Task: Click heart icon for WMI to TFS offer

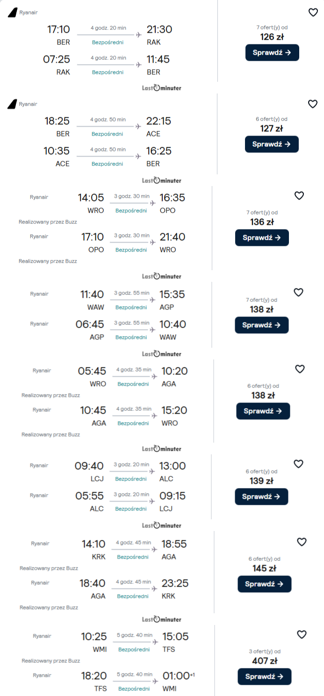Action: click(302, 634)
